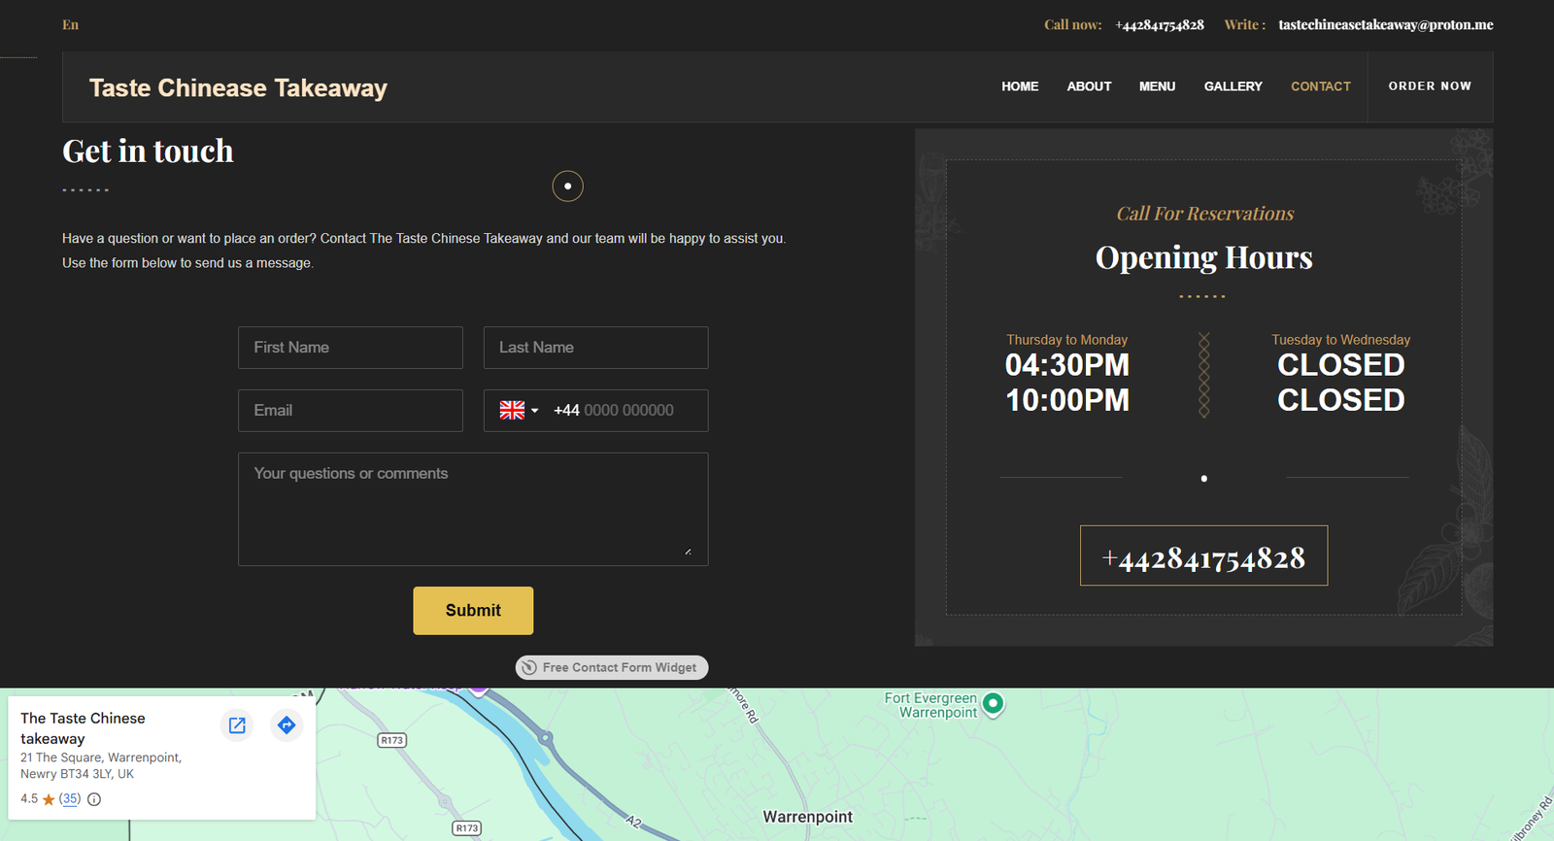Focus the First Name input field
1554x841 pixels.
click(x=351, y=348)
